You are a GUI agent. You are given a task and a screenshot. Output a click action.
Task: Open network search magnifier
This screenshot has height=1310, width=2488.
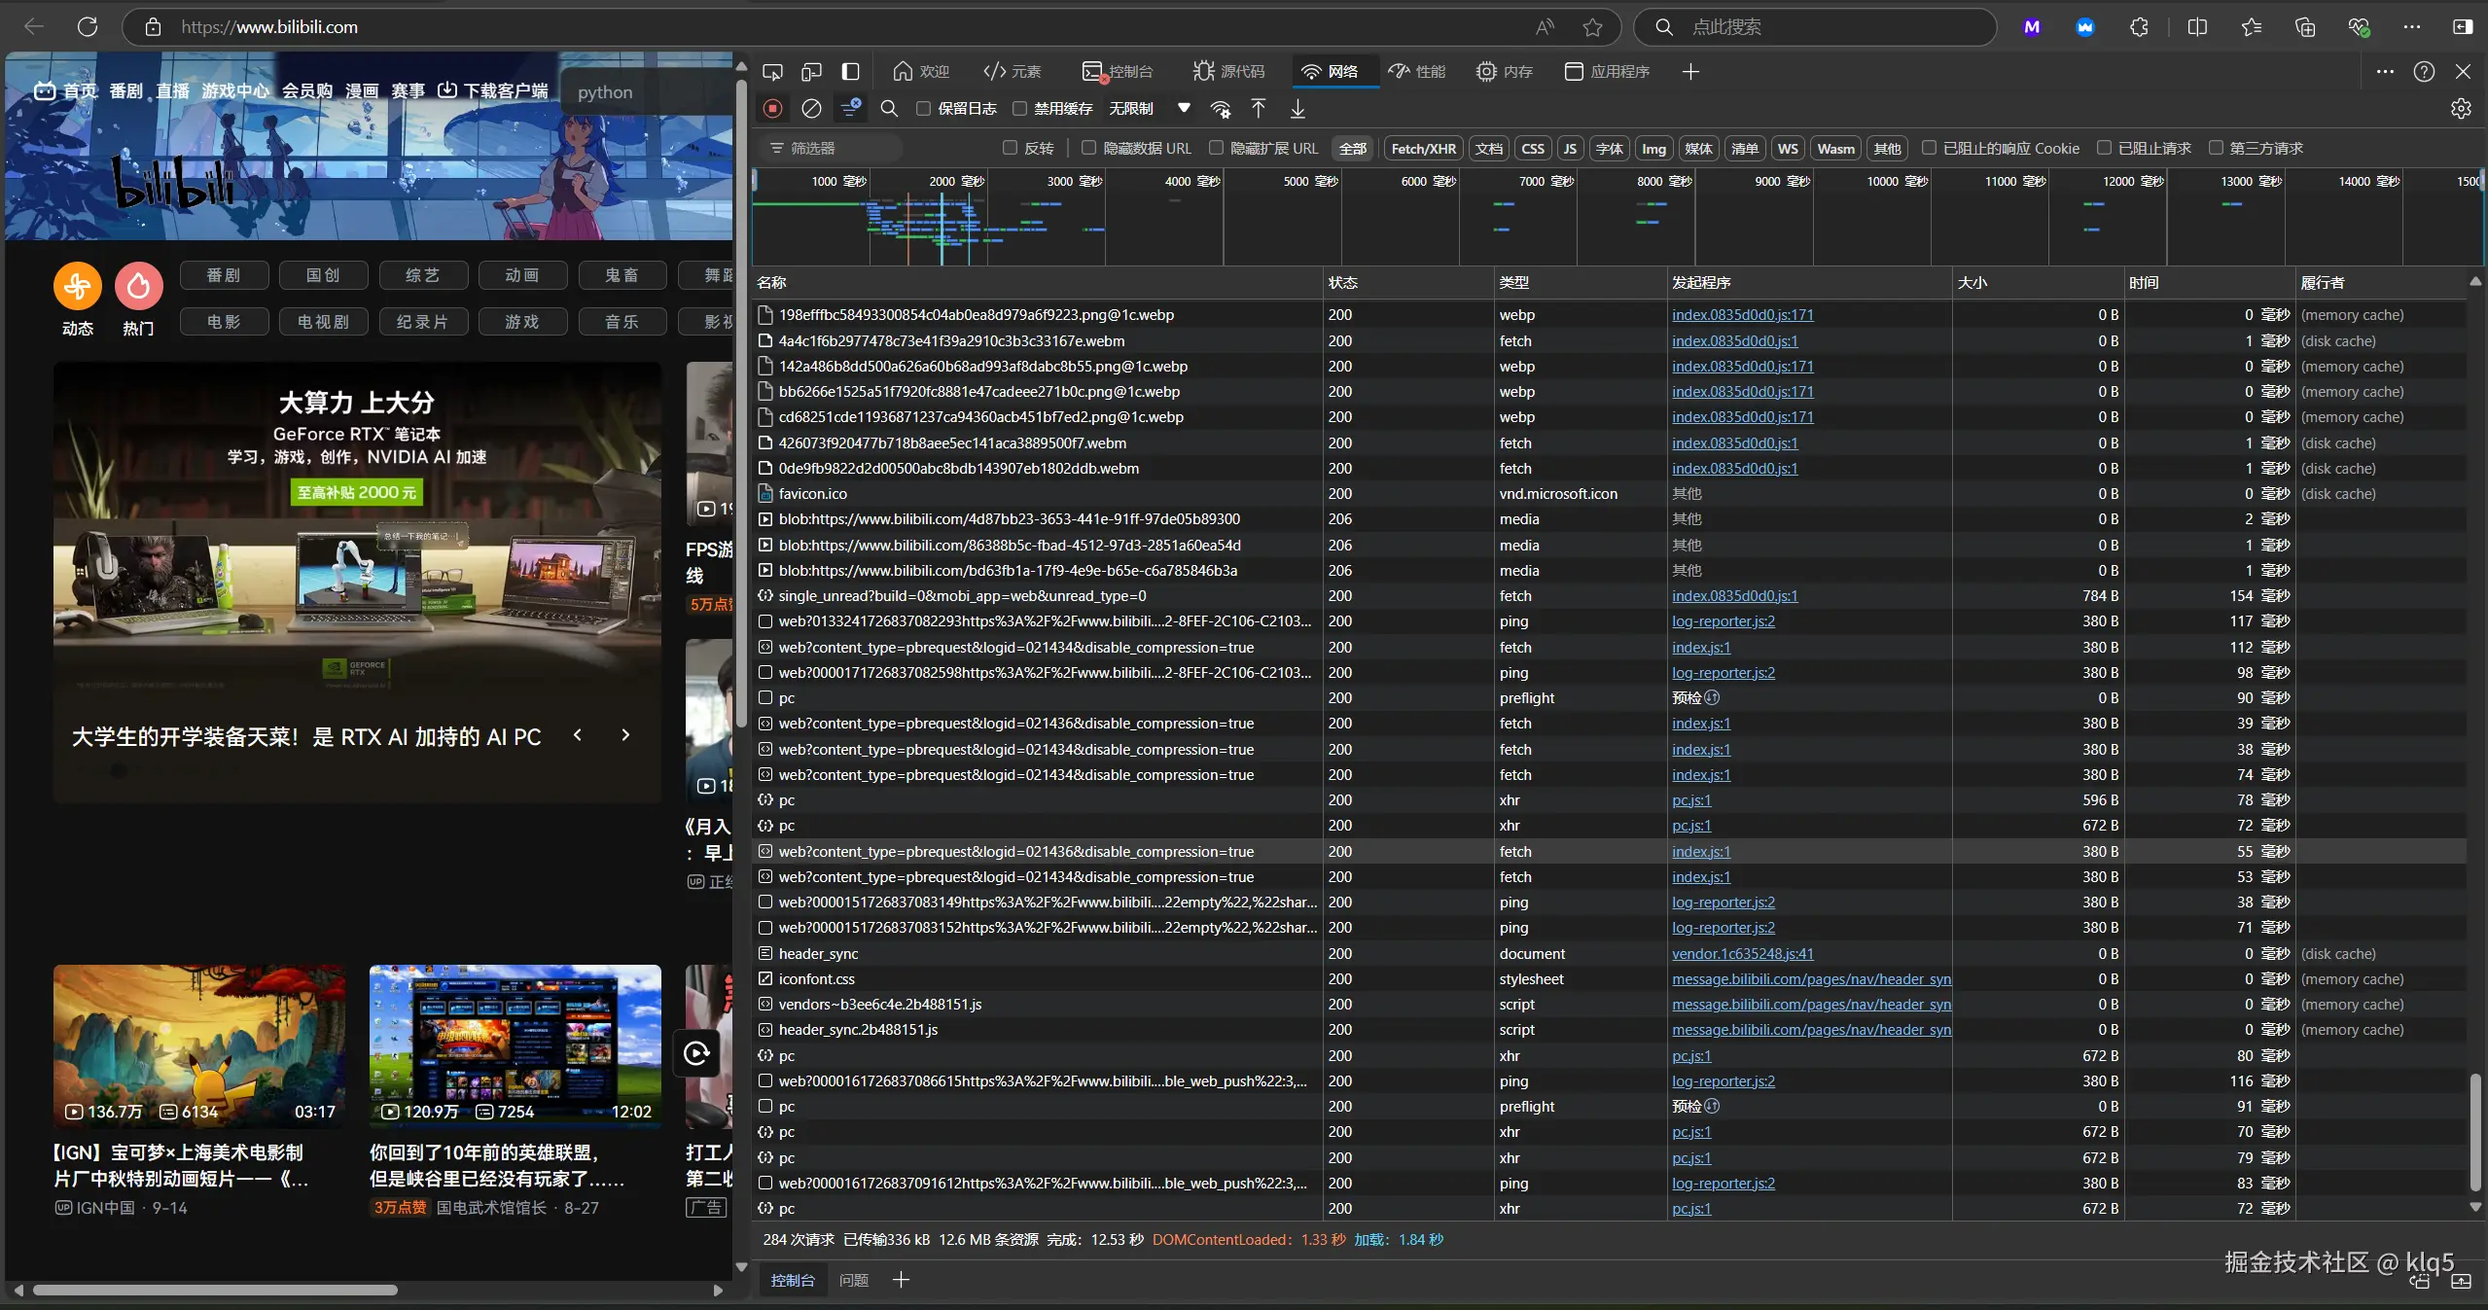[x=889, y=109]
